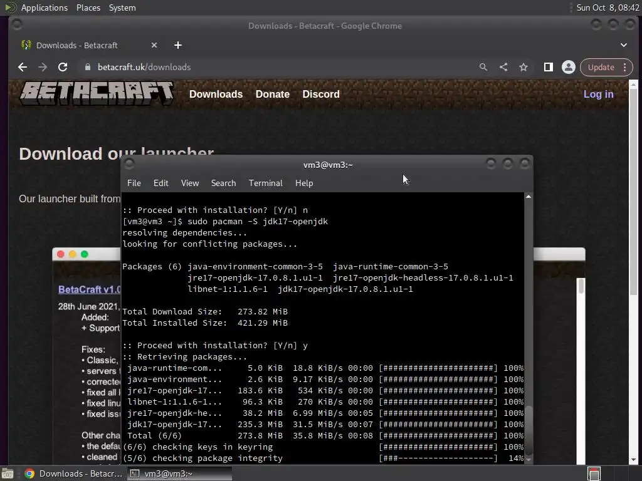The width and height of the screenshot is (642, 481).
Task: Click terminal scrollbar up arrow
Action: tap(529, 197)
